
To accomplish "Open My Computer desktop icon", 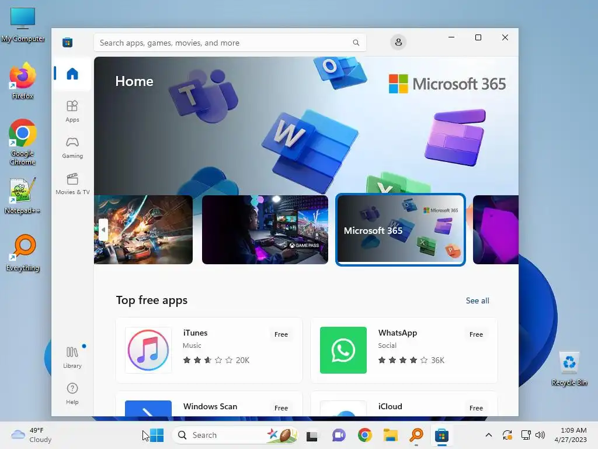I will pos(23,25).
